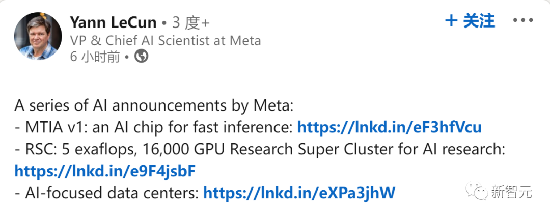This screenshot has width=550, height=216.
Task: Click the 3 度+ connection degree label
Action: click(191, 23)
